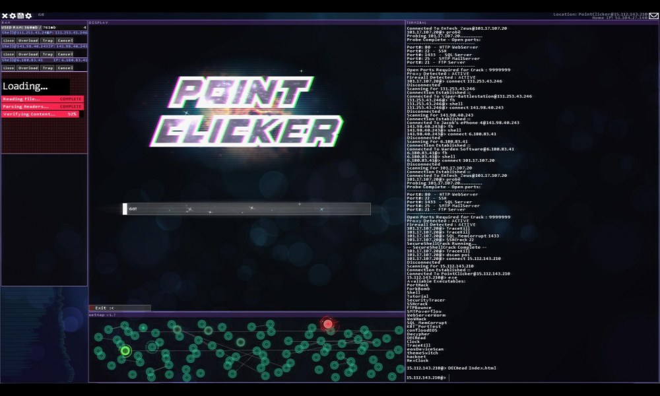Close the Shell@6.180.83.41 process
The image size is (660, 396).
(x=9, y=68)
